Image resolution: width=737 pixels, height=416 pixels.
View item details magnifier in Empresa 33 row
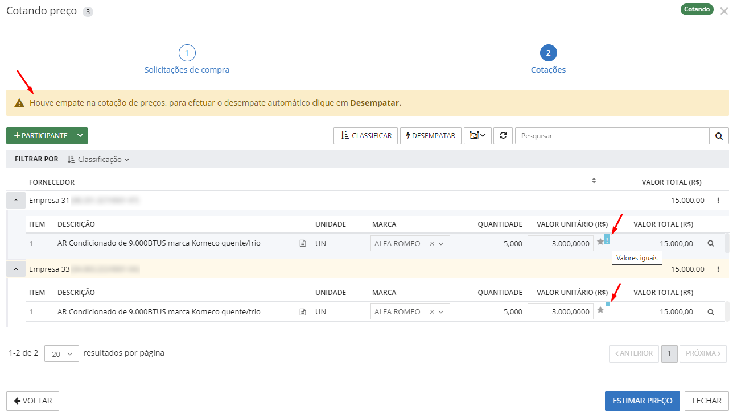coord(710,311)
